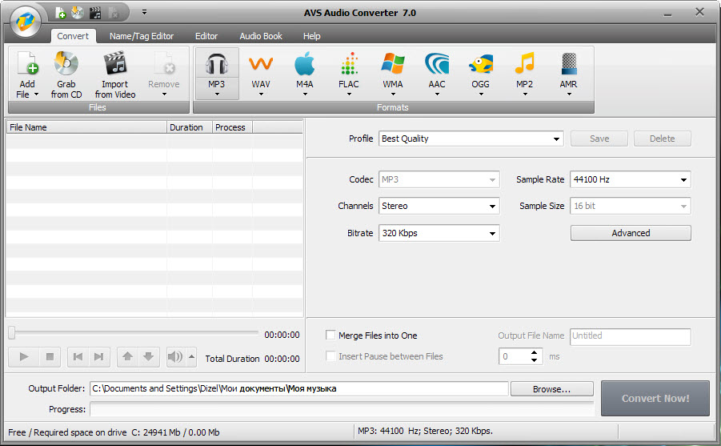Viewport: 721px width, 446px height.
Task: Click the Output Folder path field
Action: coord(298,389)
